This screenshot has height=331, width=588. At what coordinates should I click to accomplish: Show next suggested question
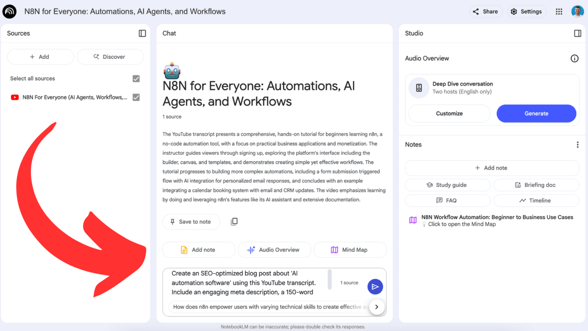coord(376,307)
